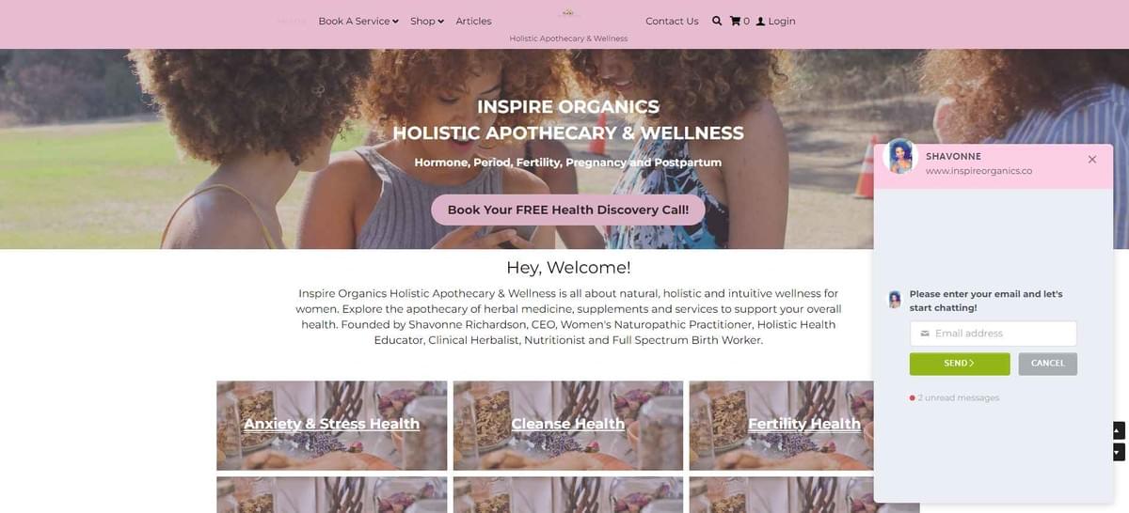Image resolution: width=1129 pixels, height=513 pixels.
Task: Open the search magnifier icon
Action: click(x=717, y=21)
